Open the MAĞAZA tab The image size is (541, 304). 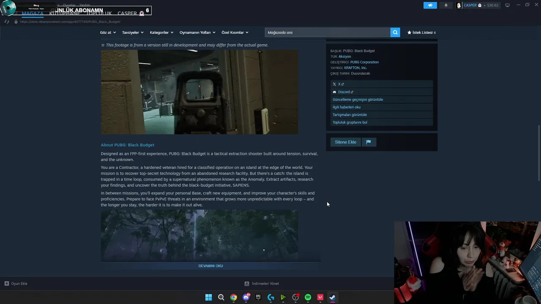click(x=33, y=14)
